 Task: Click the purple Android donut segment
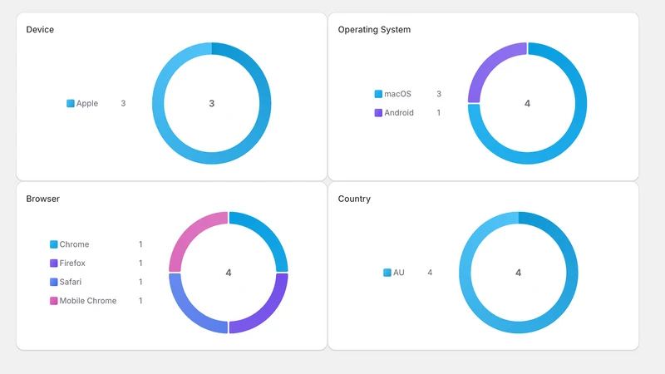[489, 65]
